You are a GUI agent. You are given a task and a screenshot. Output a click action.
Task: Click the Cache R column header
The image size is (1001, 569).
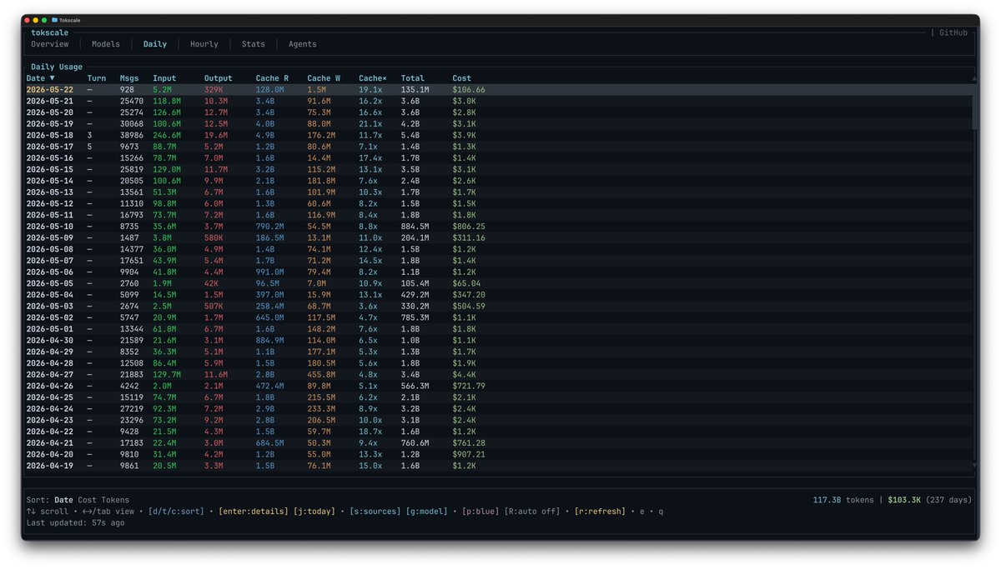(273, 78)
